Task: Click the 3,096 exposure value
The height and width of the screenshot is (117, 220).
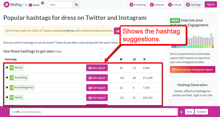Action: point(146,68)
